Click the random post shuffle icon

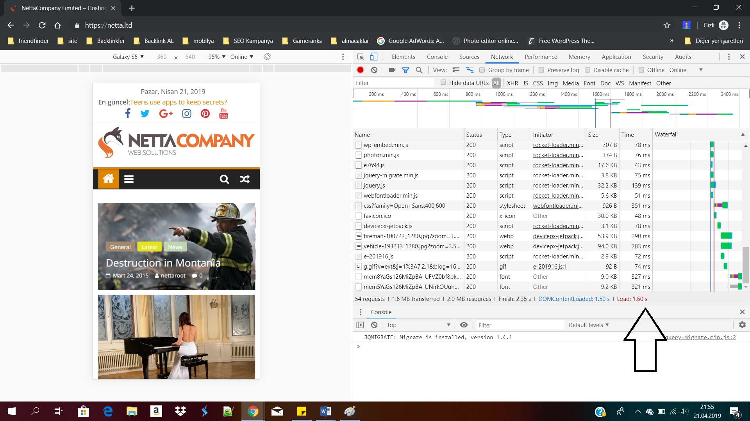click(245, 179)
